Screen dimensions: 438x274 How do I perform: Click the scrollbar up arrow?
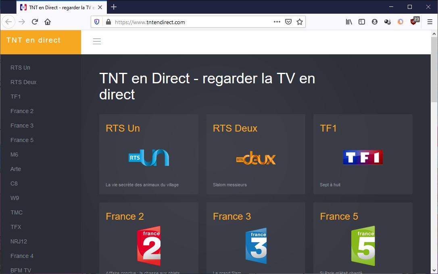434,34
